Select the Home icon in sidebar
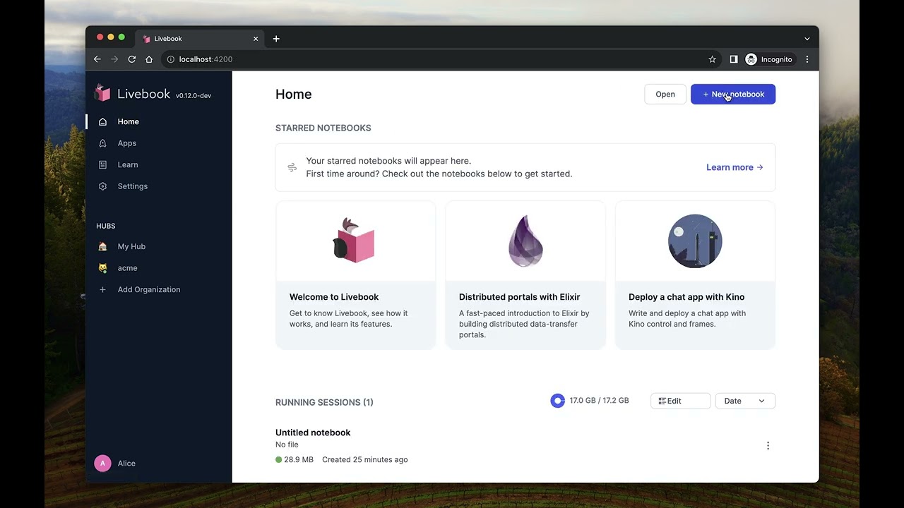The height and width of the screenshot is (508, 904). point(102,121)
